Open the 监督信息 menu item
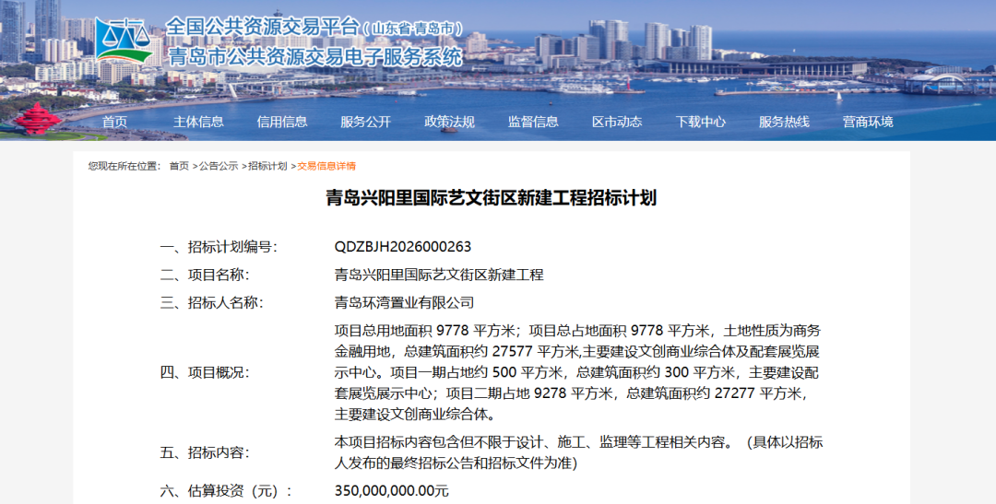 (533, 122)
